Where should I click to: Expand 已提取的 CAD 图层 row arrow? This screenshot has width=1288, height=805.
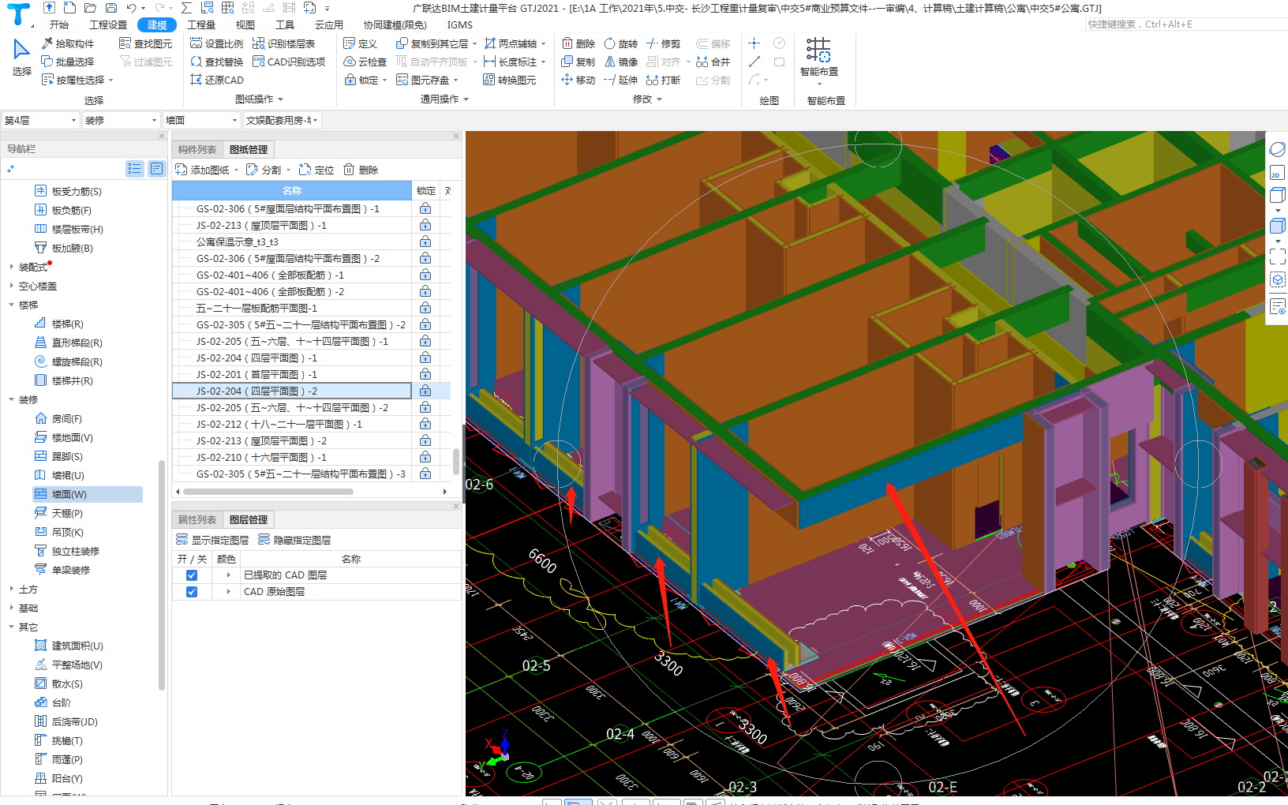point(229,575)
